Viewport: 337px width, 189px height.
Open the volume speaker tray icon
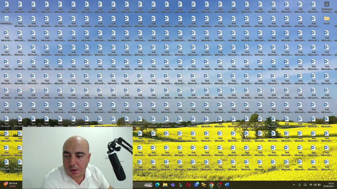[x=315, y=185]
